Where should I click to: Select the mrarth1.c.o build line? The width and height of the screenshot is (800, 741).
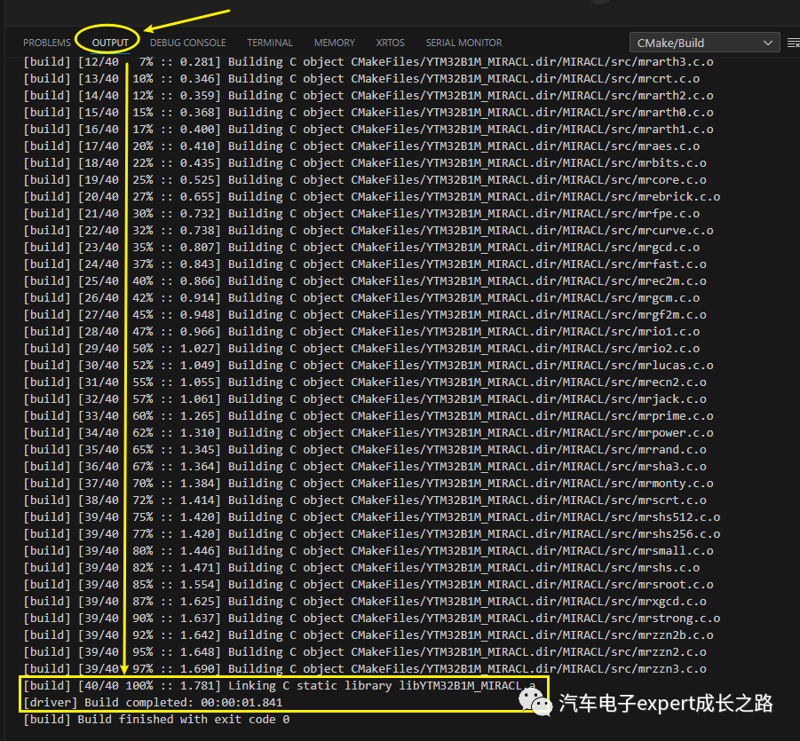368,130
